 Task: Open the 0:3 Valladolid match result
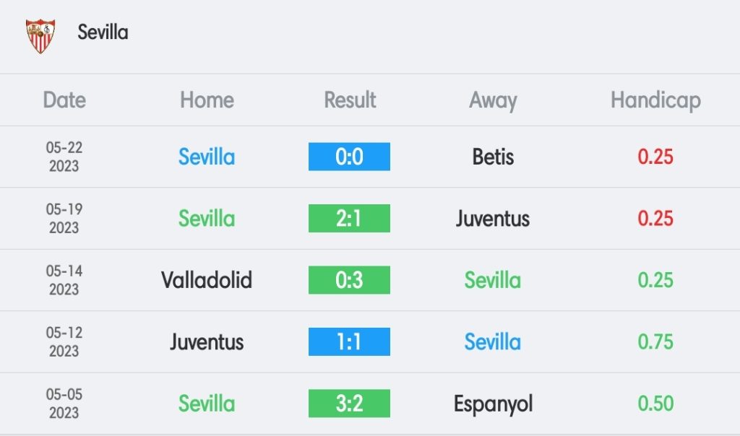pyautogui.click(x=349, y=280)
